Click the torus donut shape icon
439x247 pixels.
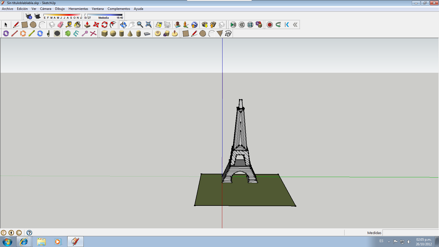(158, 33)
